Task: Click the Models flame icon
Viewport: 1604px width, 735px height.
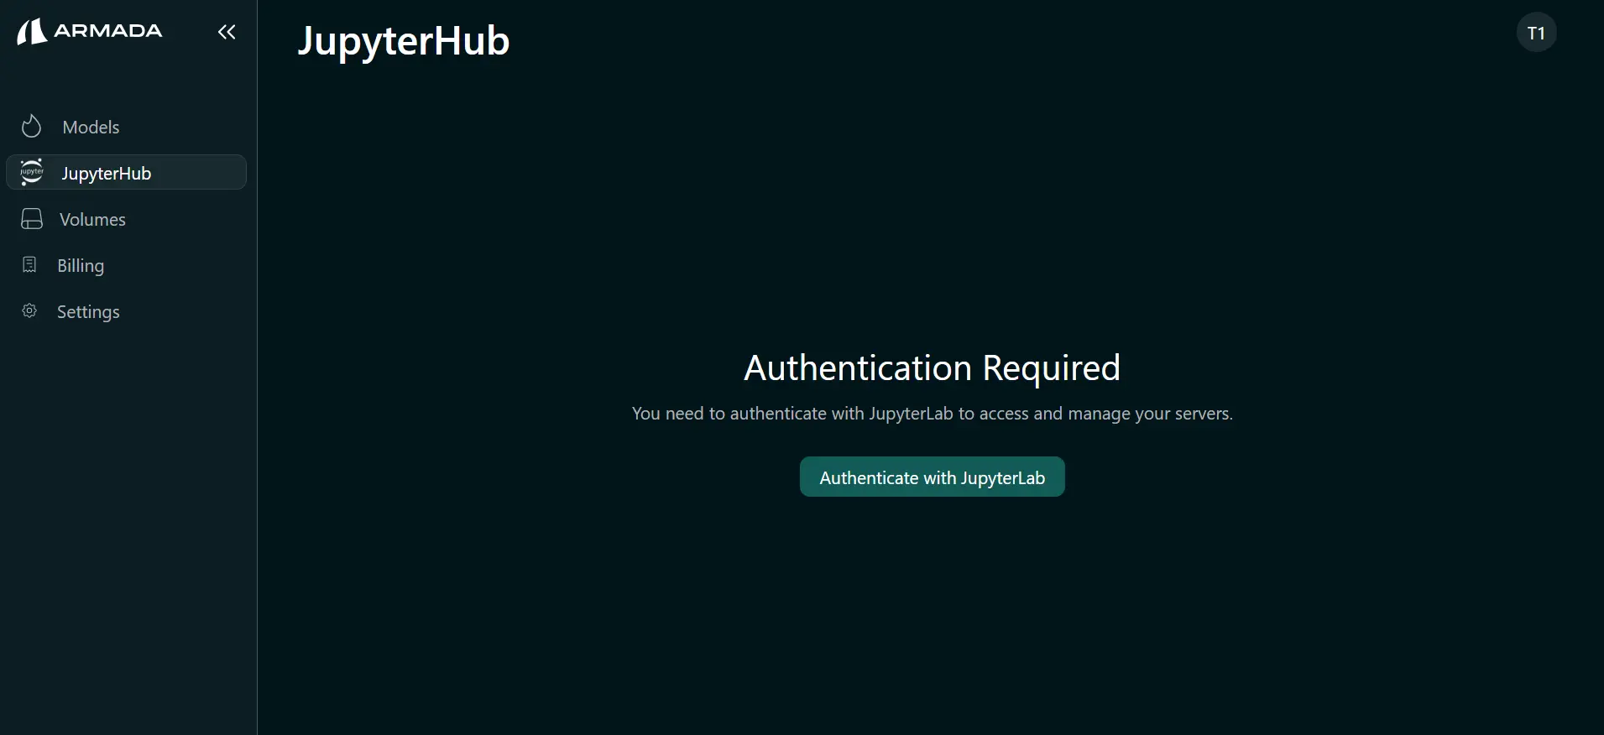Action: click(31, 127)
